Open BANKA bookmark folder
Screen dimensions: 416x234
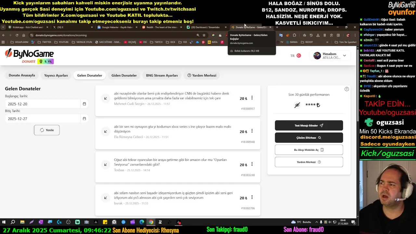pos(292,42)
